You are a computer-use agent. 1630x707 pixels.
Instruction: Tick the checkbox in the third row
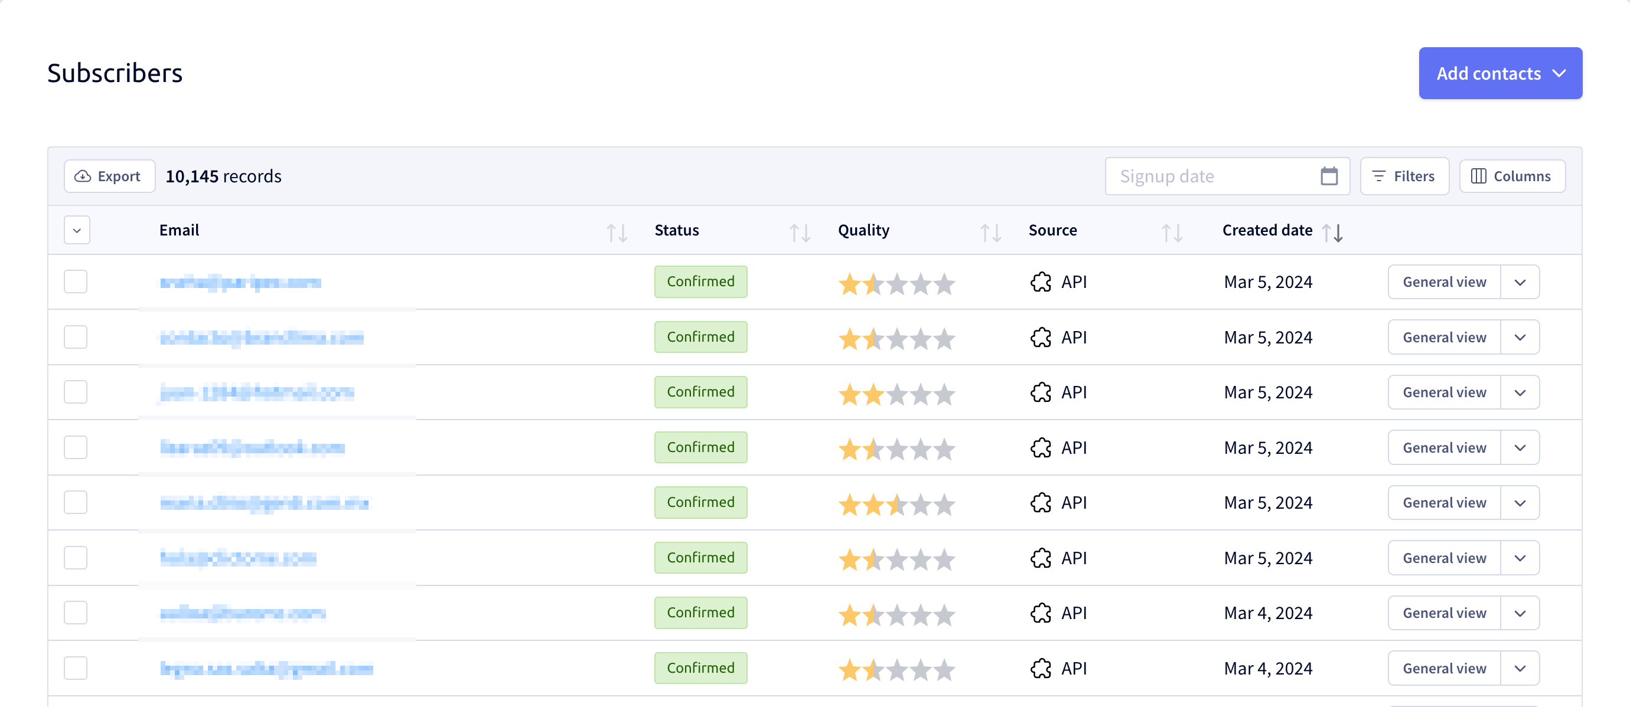pyautogui.click(x=76, y=391)
